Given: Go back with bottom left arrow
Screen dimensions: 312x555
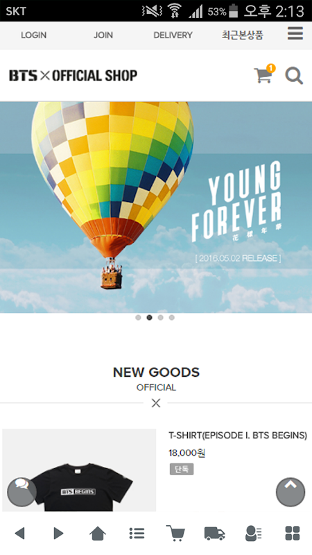Looking at the screenshot, I should (19, 533).
